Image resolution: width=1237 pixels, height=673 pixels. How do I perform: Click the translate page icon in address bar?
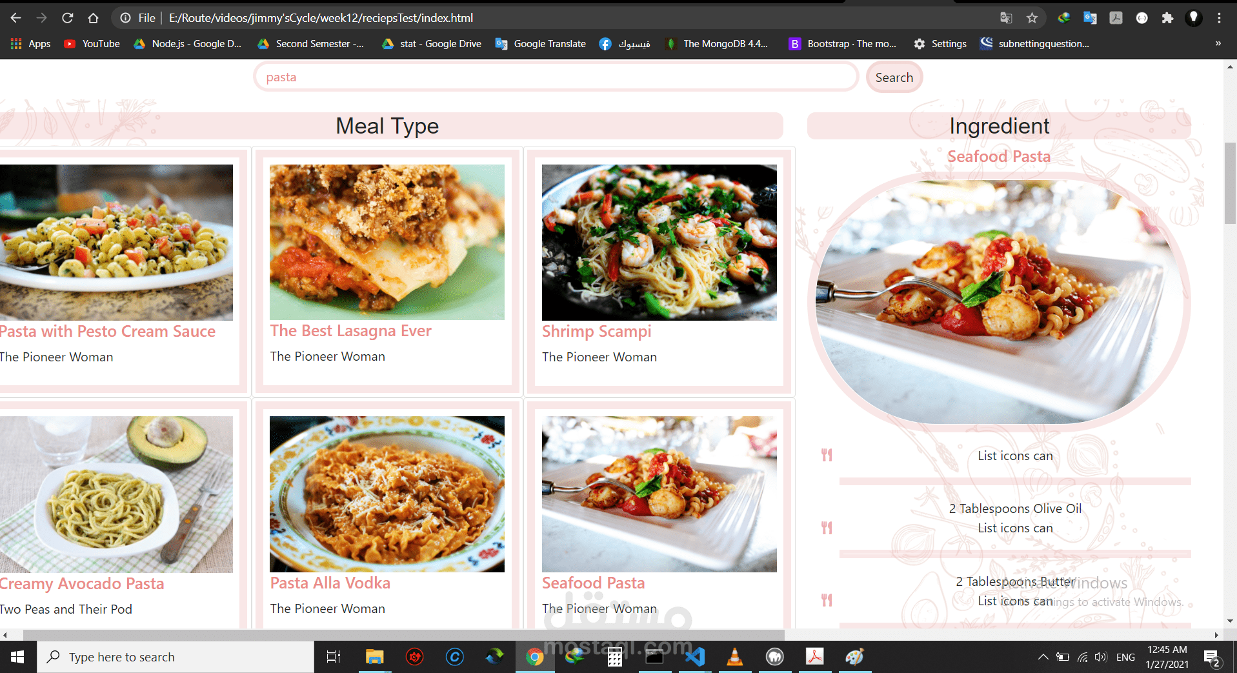pyautogui.click(x=1007, y=17)
